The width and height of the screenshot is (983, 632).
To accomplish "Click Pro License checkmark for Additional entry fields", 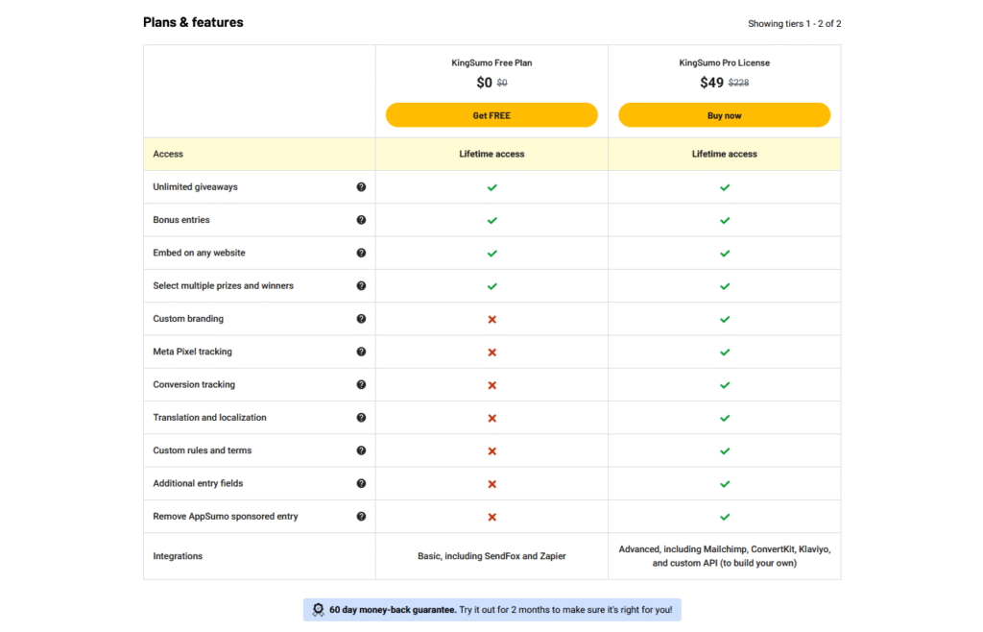I will pyautogui.click(x=725, y=484).
